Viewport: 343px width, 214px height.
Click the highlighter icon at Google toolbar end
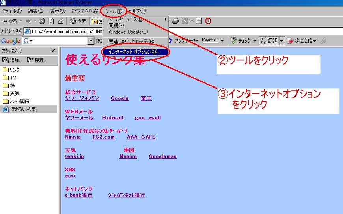323,41
